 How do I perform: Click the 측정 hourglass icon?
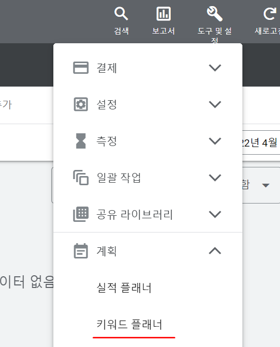point(81,141)
